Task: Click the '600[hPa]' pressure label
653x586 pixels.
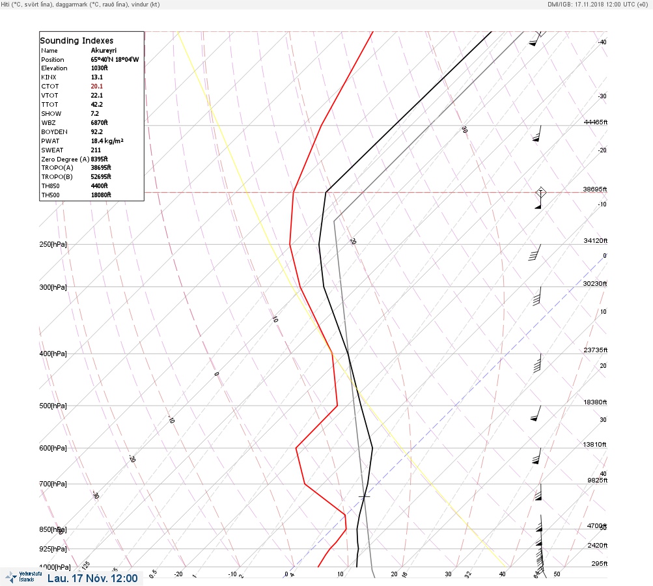Action: click(x=53, y=448)
